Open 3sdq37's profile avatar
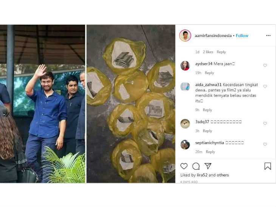 click(185, 124)
